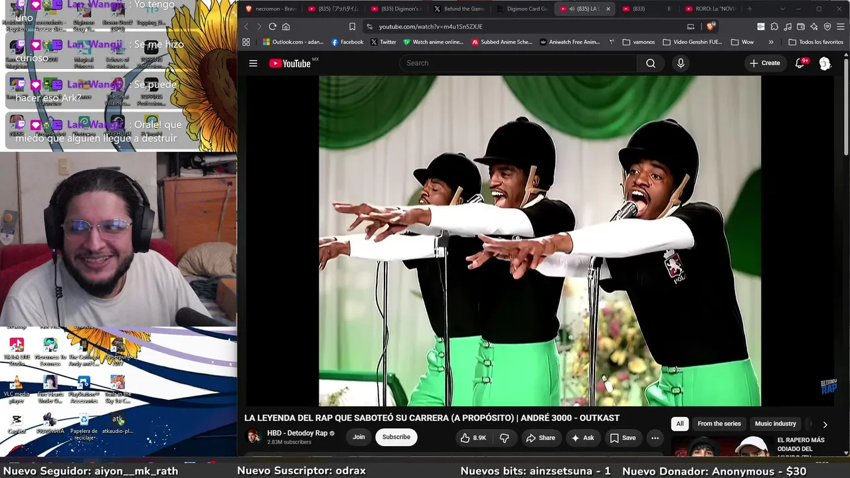Share the video
The width and height of the screenshot is (850, 478).
point(541,438)
